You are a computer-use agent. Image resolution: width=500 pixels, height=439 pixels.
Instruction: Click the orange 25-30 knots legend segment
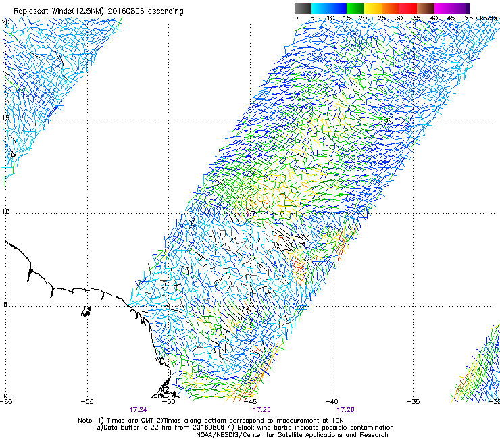click(391, 8)
